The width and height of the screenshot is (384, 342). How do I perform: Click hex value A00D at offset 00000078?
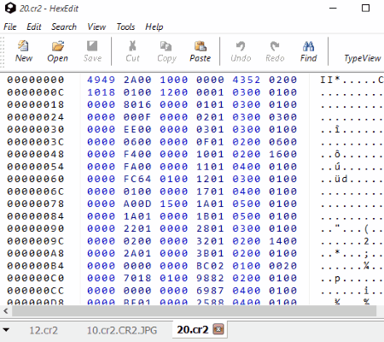click(137, 203)
